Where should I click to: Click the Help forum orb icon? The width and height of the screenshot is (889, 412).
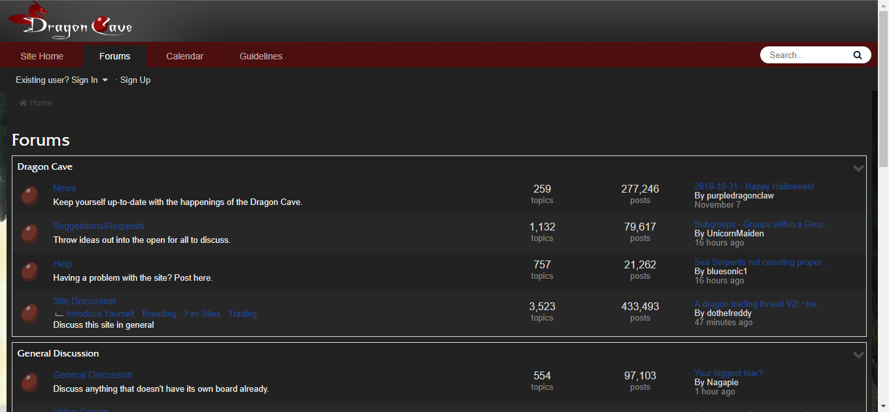coord(29,270)
